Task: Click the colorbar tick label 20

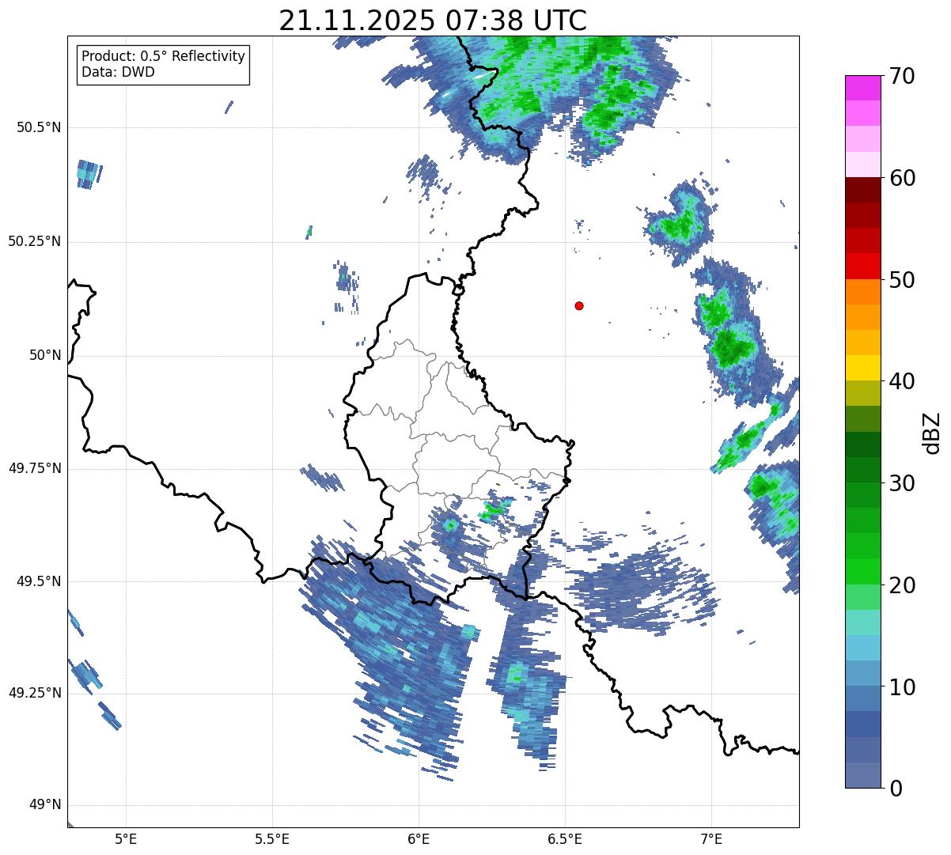Action: 902,585
